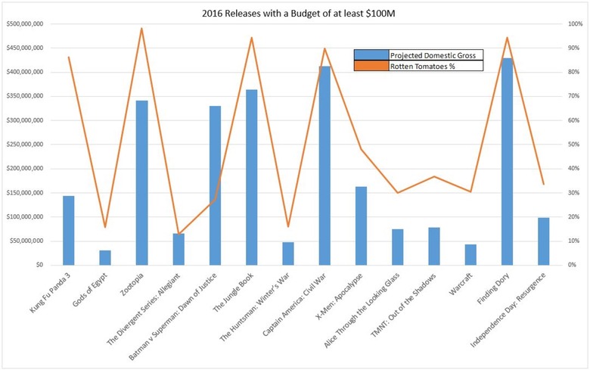Click the $0 left axis value

40,265
